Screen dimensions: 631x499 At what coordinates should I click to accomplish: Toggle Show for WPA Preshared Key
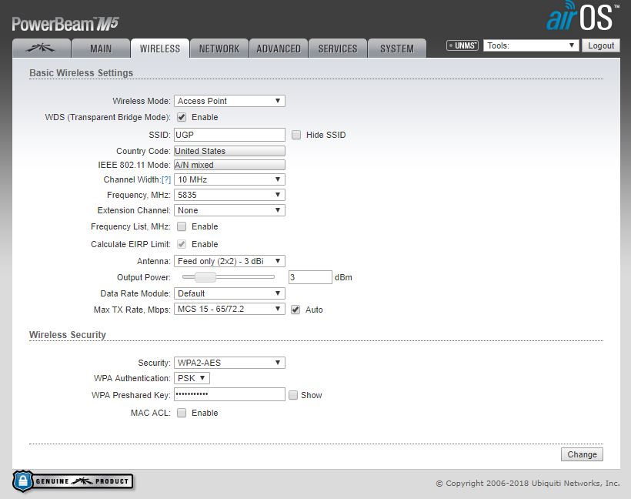coord(293,395)
